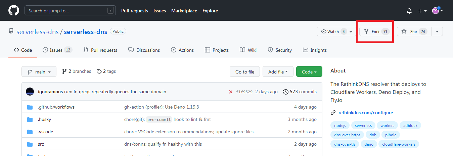Open commit 'chore(git): pre-commit hook' message
Viewport: 453px width, 156px height.
(168, 119)
